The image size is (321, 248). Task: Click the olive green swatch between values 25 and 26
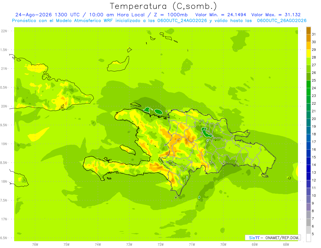308,77
